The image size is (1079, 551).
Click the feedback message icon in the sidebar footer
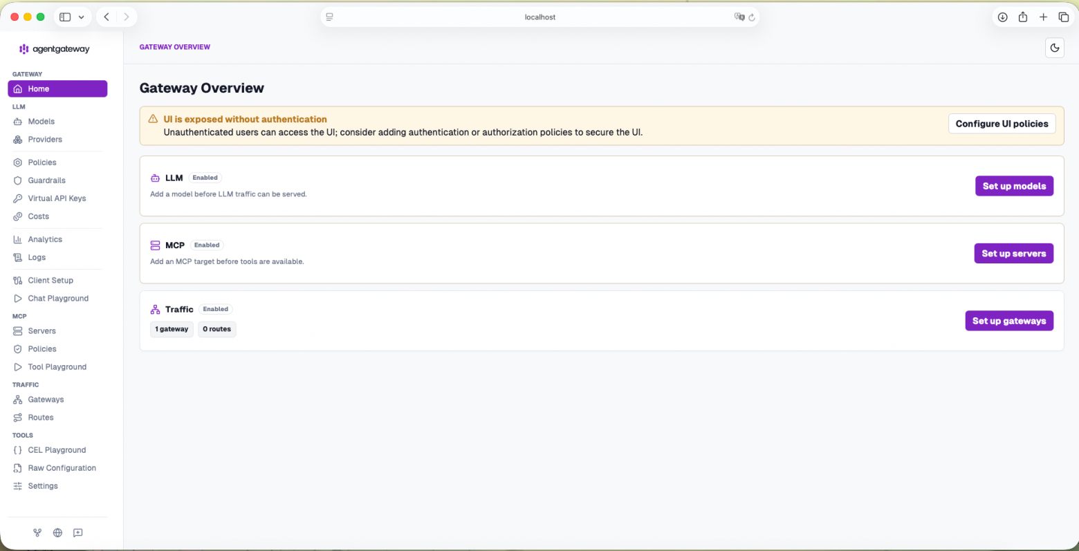click(78, 532)
